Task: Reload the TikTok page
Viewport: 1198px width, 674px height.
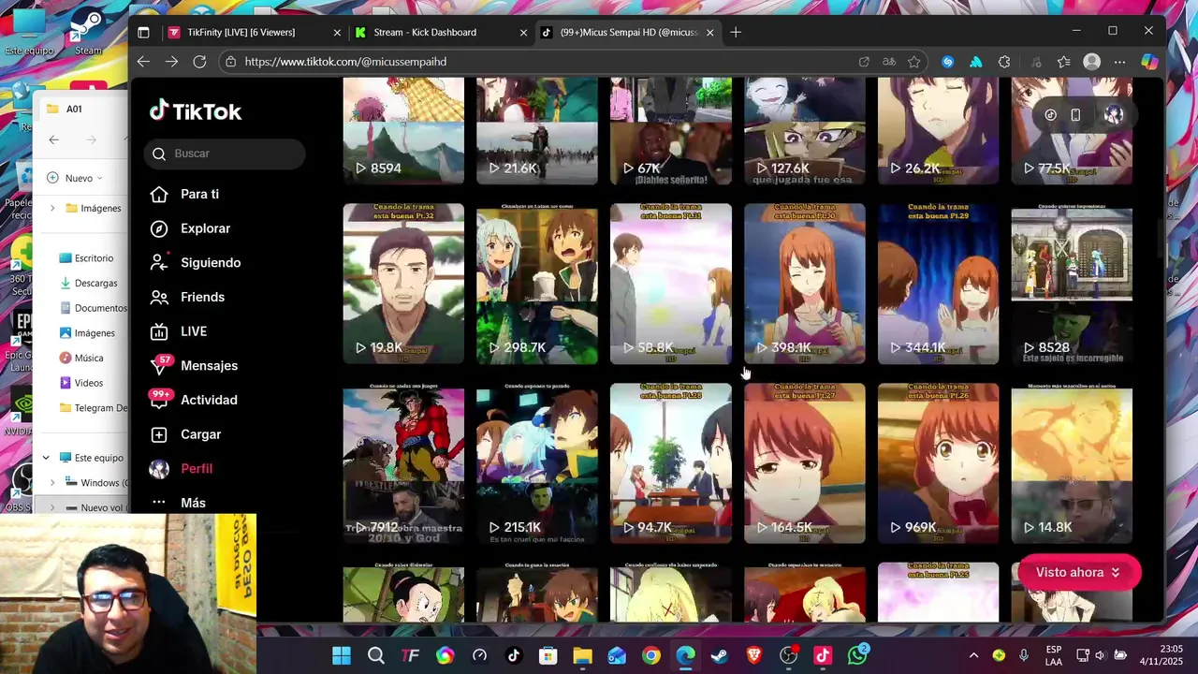Action: click(199, 62)
